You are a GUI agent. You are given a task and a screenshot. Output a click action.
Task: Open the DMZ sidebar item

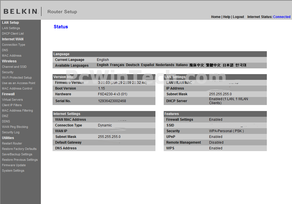(x=5, y=116)
